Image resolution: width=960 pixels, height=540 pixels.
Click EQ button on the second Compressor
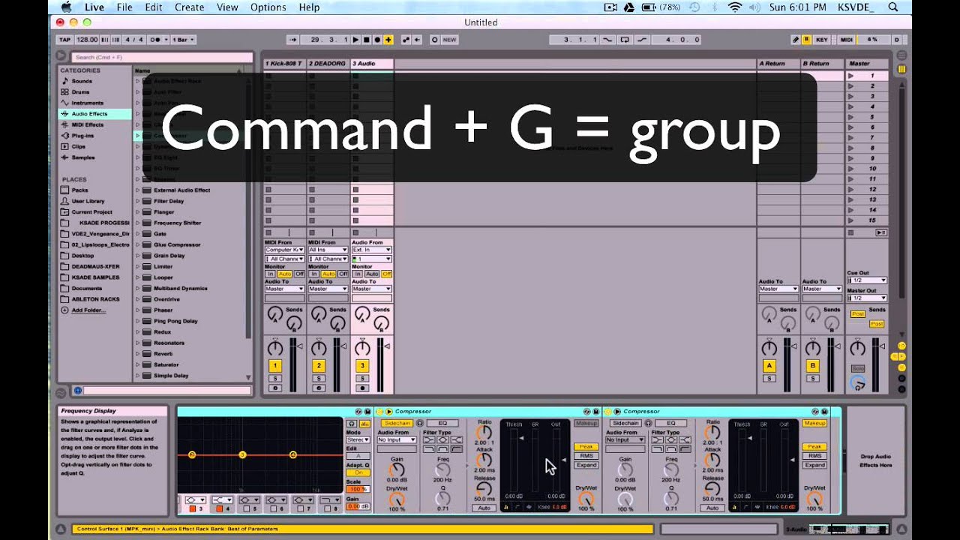pos(671,423)
